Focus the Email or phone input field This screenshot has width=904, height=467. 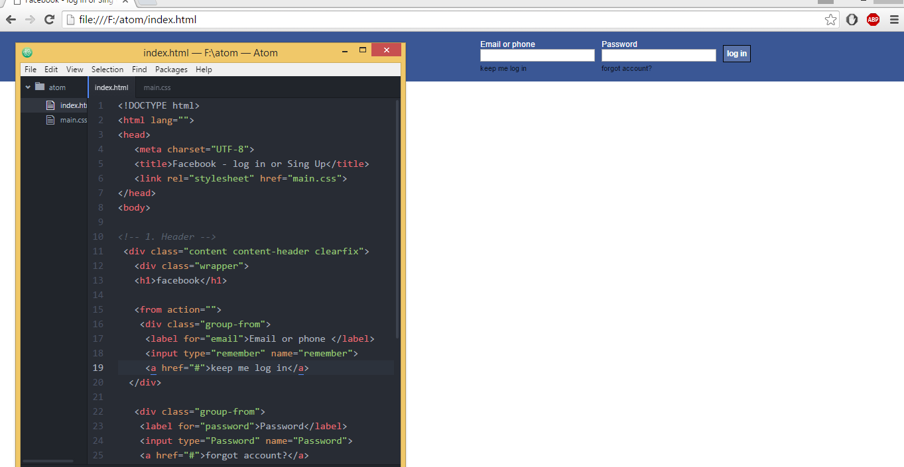click(x=537, y=56)
